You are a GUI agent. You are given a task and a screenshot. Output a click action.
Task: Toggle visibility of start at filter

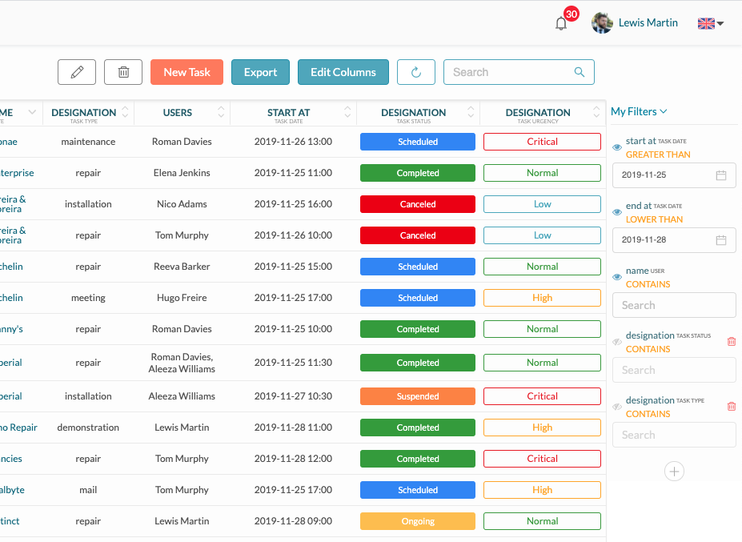pyautogui.click(x=617, y=148)
